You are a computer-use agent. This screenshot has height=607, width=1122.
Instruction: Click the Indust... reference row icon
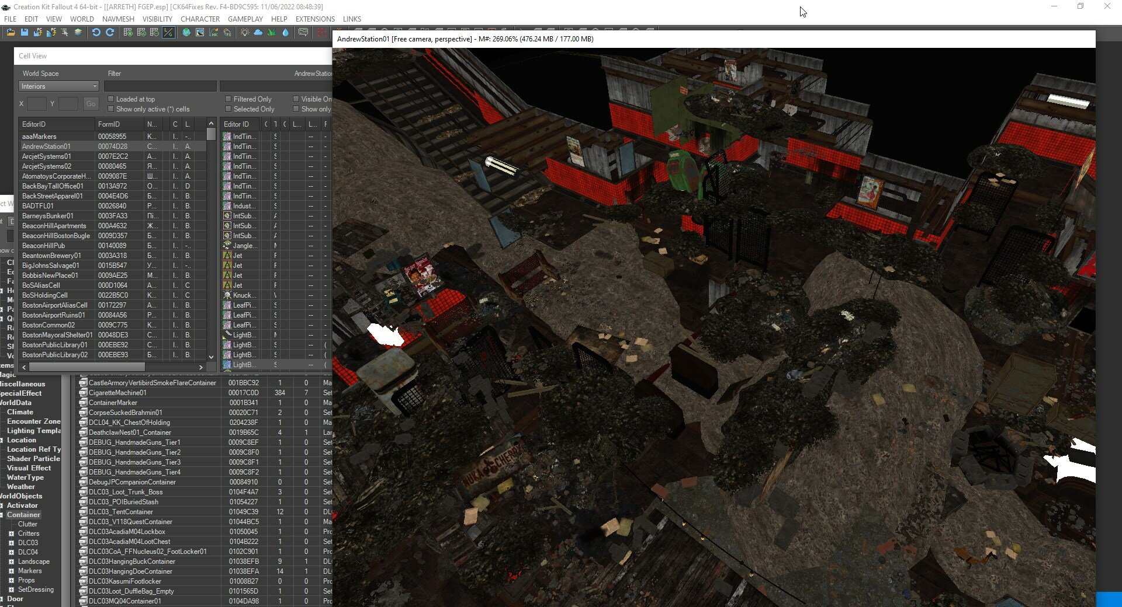[x=227, y=206]
